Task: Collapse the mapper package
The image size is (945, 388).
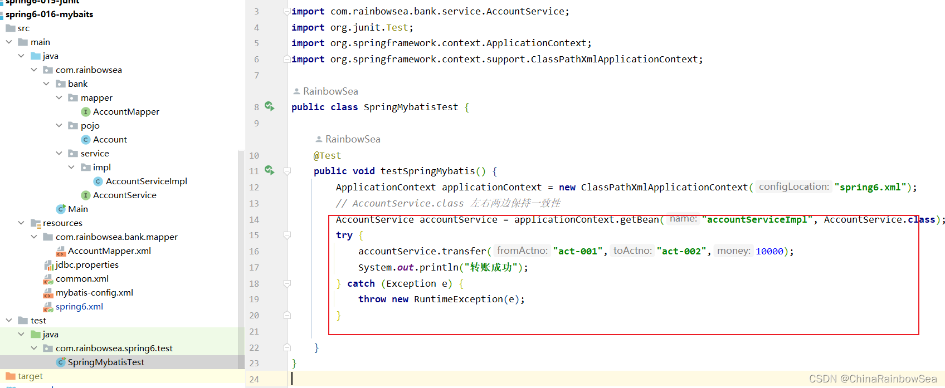Action: pos(59,97)
